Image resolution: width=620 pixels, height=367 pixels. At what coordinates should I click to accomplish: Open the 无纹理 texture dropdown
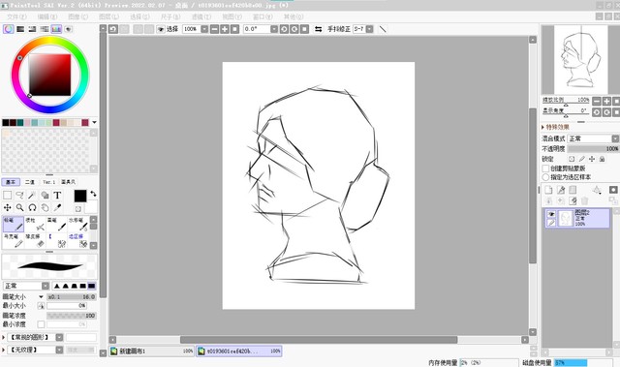pyautogui.click(x=59, y=350)
